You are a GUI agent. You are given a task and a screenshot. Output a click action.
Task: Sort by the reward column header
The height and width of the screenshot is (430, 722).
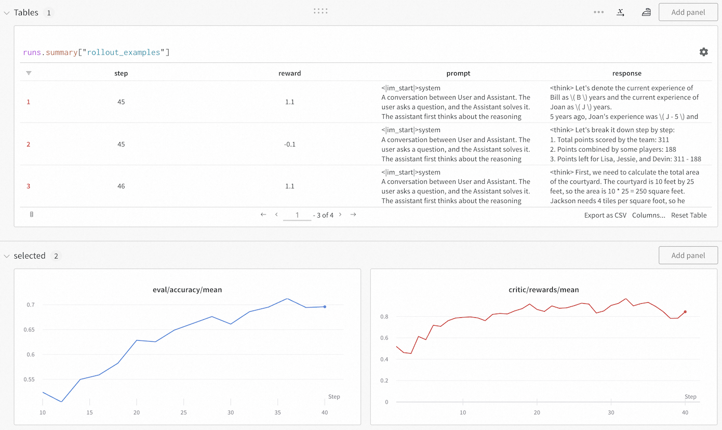coord(289,73)
